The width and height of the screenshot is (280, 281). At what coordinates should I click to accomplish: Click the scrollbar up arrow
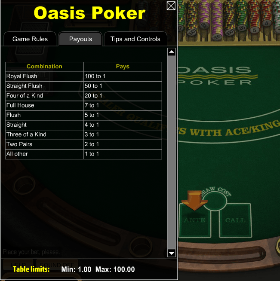tap(172, 52)
